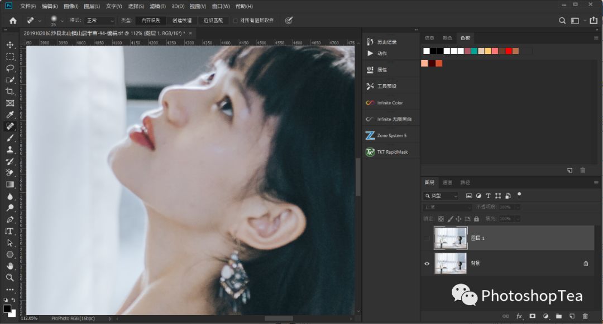The height and width of the screenshot is (324, 603).
Task: Open the 图像(I) menu
Action: (71, 6)
